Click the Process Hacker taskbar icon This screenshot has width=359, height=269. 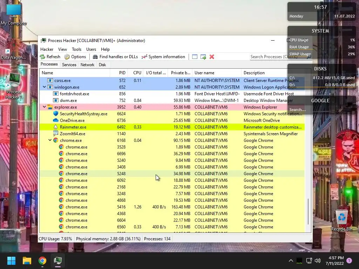(58, 261)
